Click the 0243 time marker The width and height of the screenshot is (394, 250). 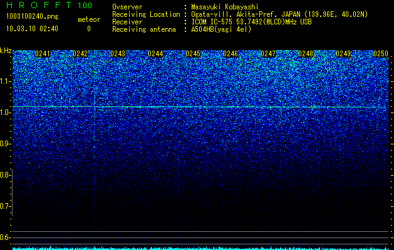(118, 54)
